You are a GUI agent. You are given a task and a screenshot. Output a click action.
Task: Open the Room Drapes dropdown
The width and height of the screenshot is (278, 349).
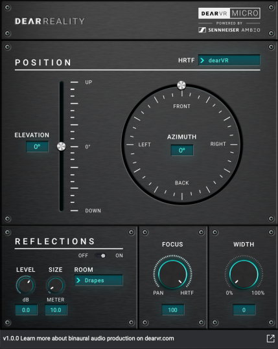[98, 280]
